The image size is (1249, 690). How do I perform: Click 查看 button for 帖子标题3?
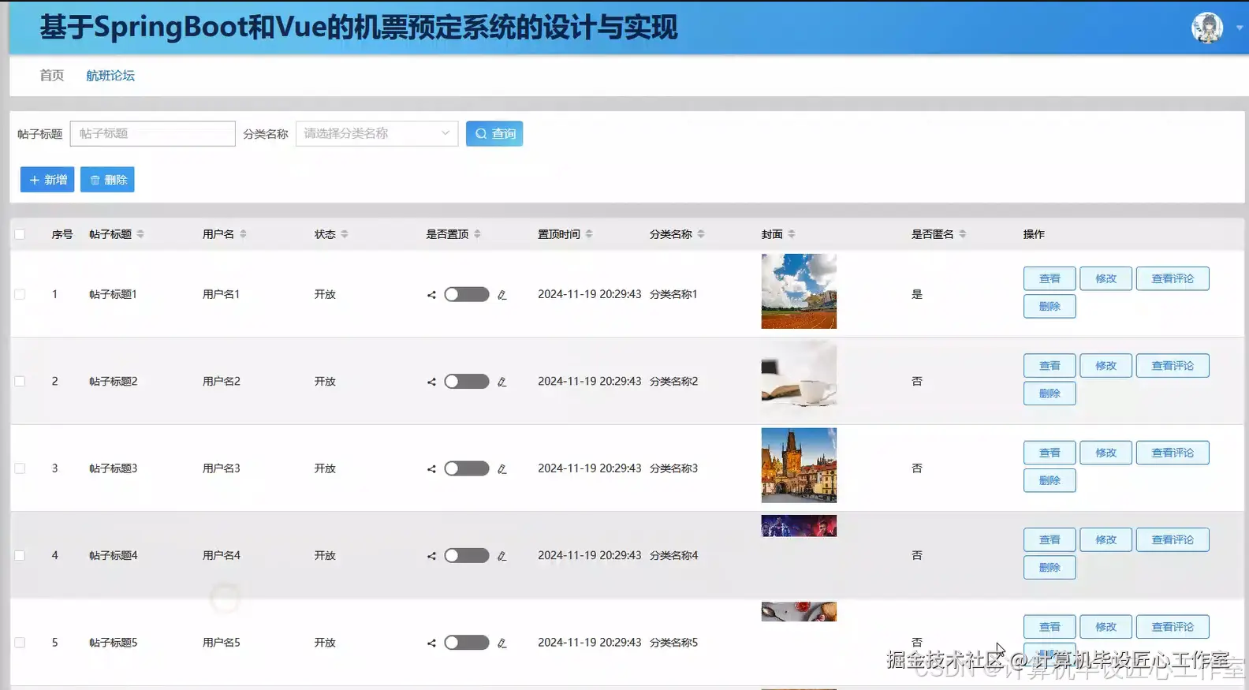(1050, 453)
